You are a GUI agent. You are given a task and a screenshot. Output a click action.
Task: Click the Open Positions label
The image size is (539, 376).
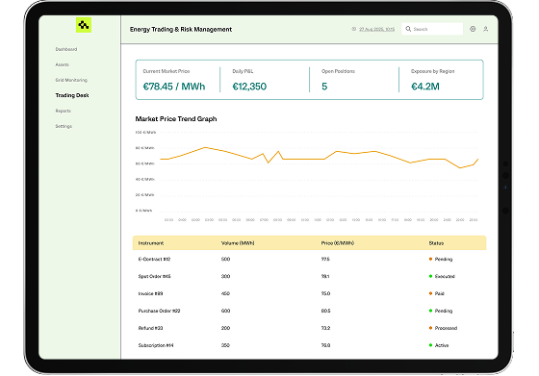tap(338, 71)
